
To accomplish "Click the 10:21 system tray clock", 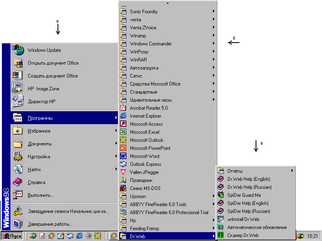I will [312, 236].
